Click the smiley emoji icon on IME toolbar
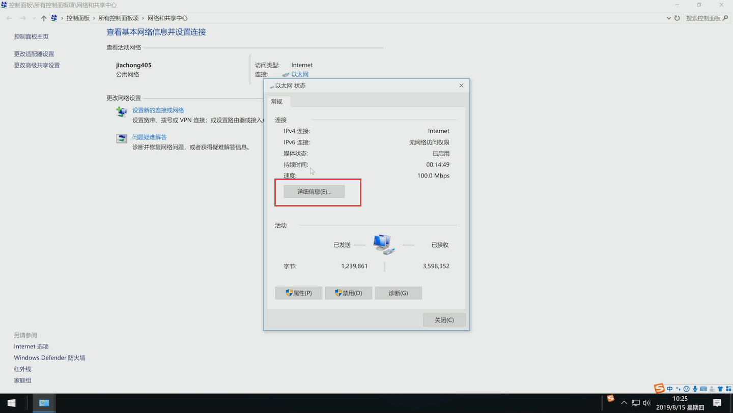The height and width of the screenshot is (413, 733). pyautogui.click(x=686, y=389)
